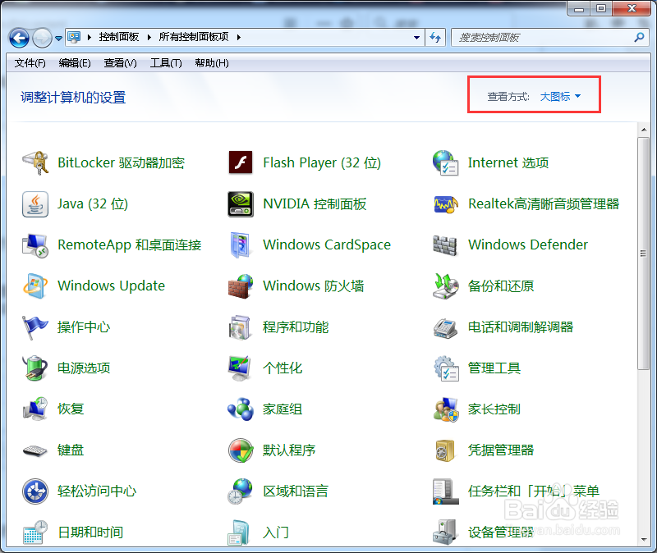Open the 任务栏和「开始」菜单 icon

(445, 491)
